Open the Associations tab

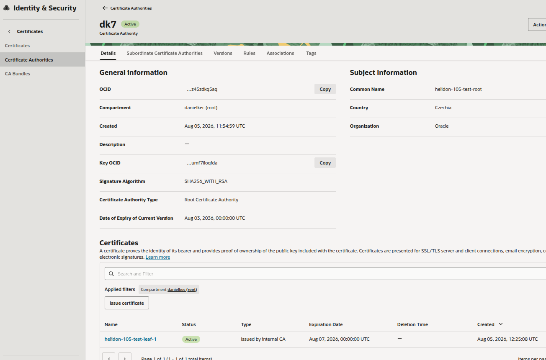click(280, 53)
